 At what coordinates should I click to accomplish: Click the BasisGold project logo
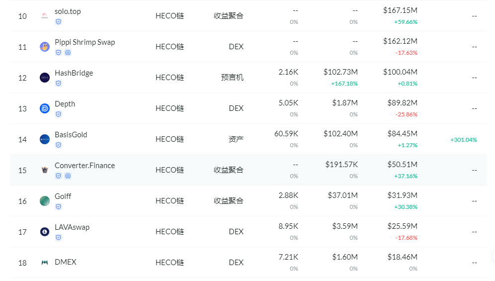(x=45, y=139)
